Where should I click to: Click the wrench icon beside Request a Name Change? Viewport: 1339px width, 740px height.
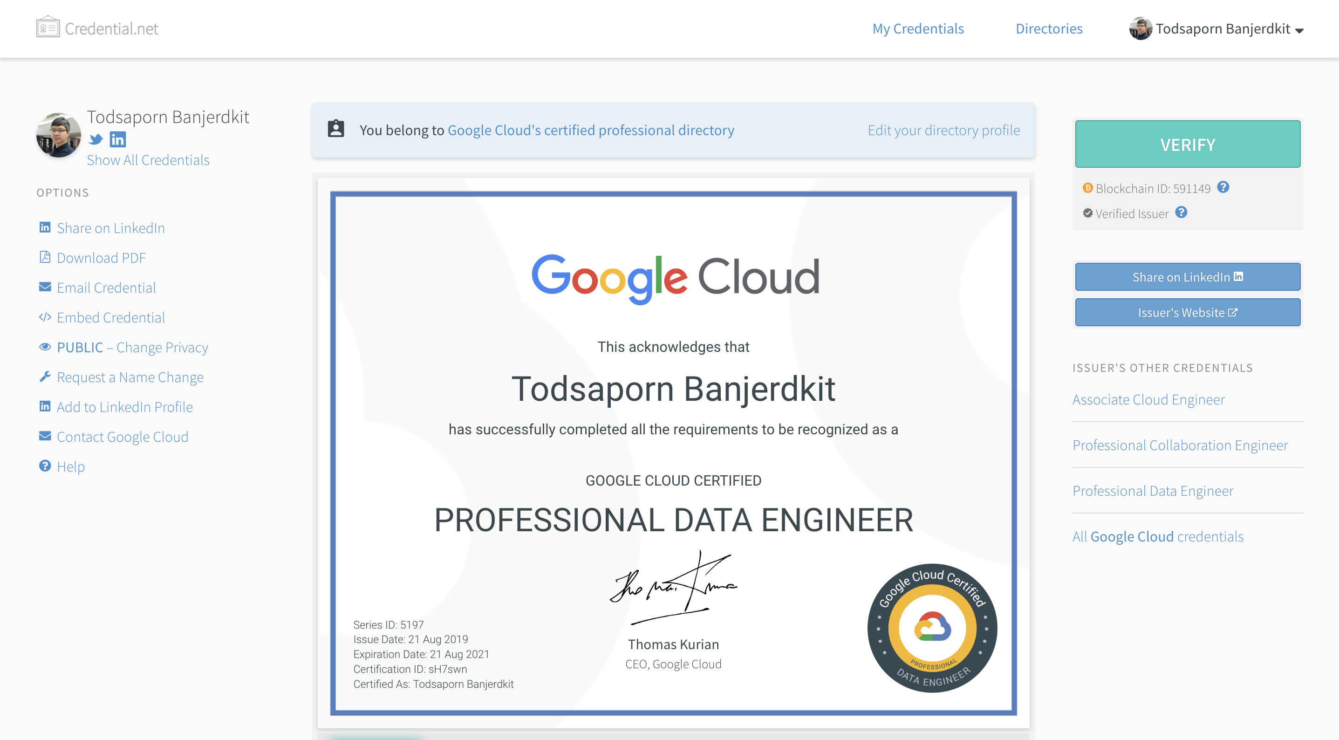pos(45,377)
